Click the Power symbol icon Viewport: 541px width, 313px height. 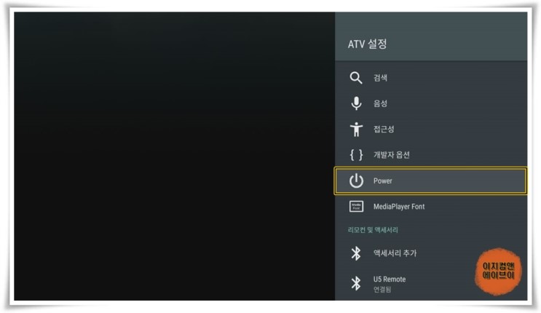pyautogui.click(x=356, y=181)
